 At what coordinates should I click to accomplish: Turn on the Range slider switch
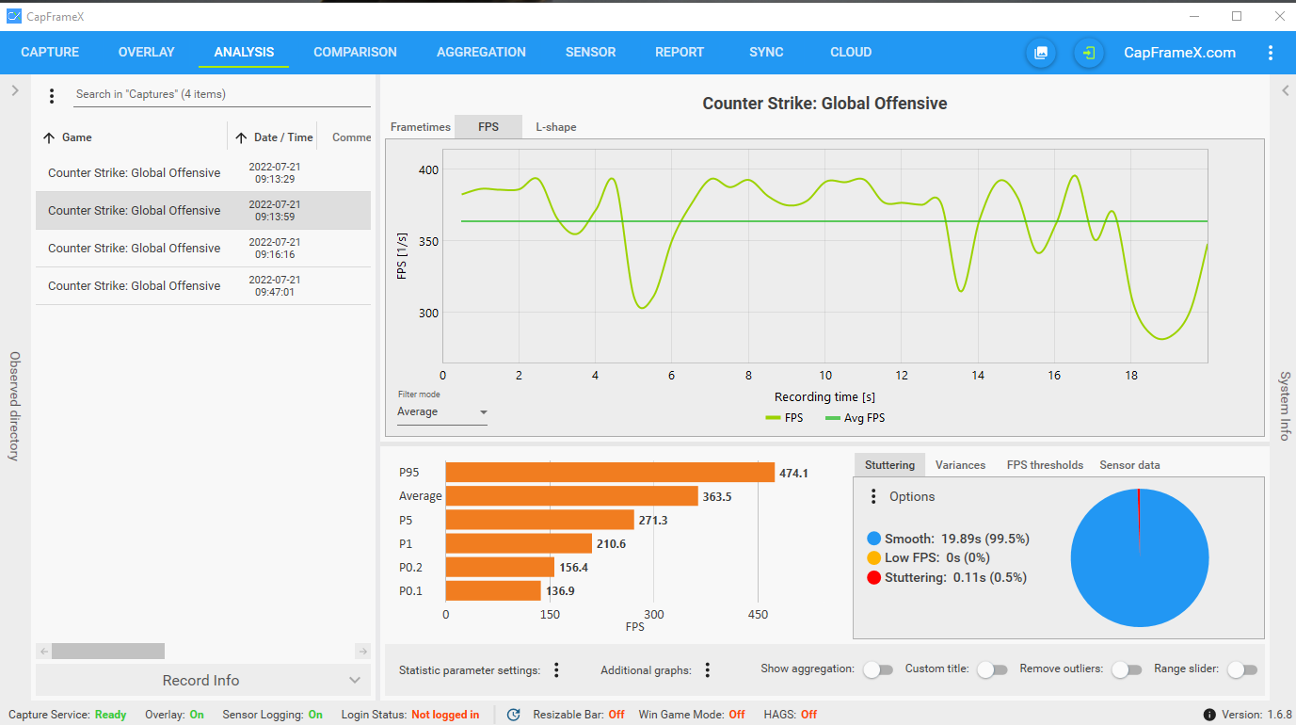click(1242, 669)
